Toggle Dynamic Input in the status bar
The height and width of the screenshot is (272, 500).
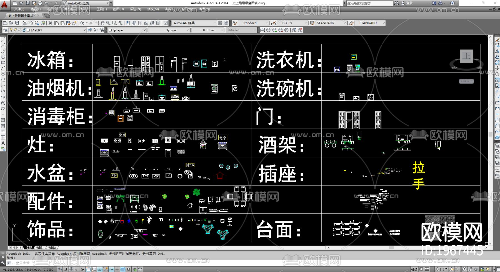coord(111,269)
